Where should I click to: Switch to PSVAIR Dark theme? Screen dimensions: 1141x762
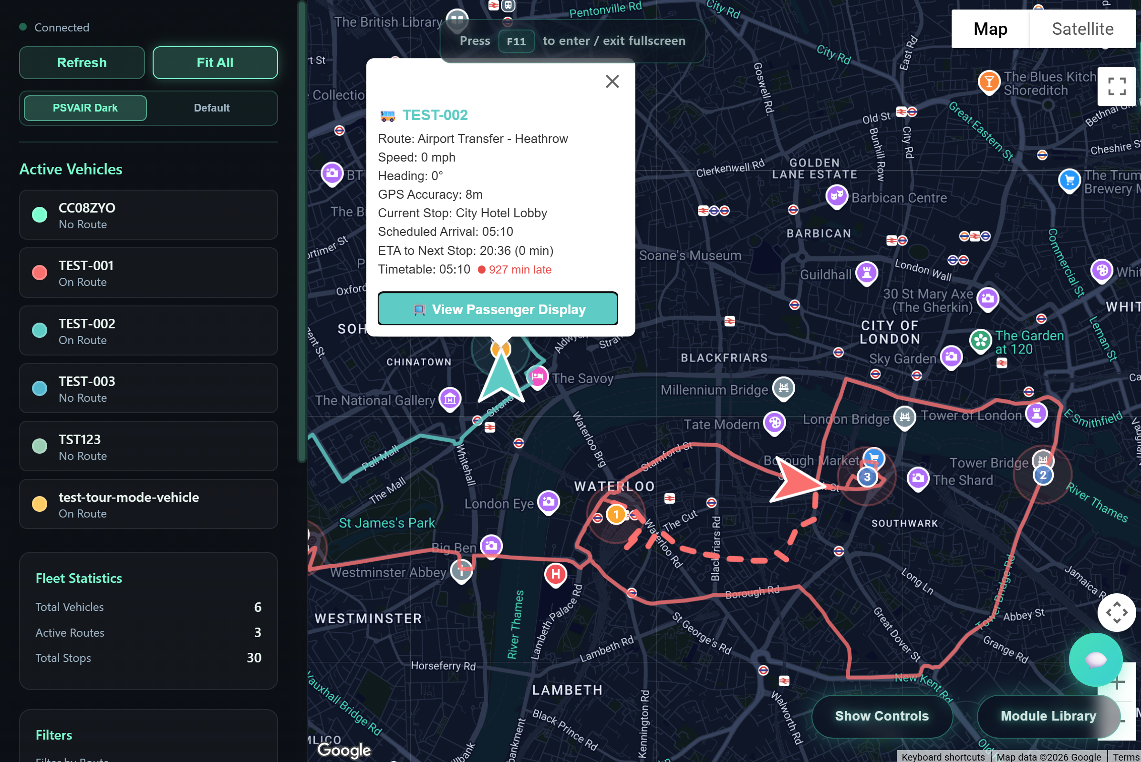[x=85, y=108]
